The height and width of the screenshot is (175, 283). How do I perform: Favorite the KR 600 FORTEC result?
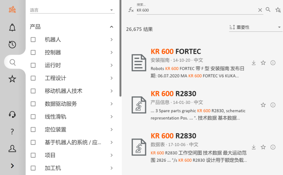click(x=263, y=63)
